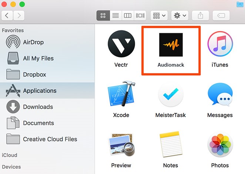Image resolution: width=245 pixels, height=174 pixels.
Task: Open Creative Cloud Files label in sidebar
Action: pos(50,139)
